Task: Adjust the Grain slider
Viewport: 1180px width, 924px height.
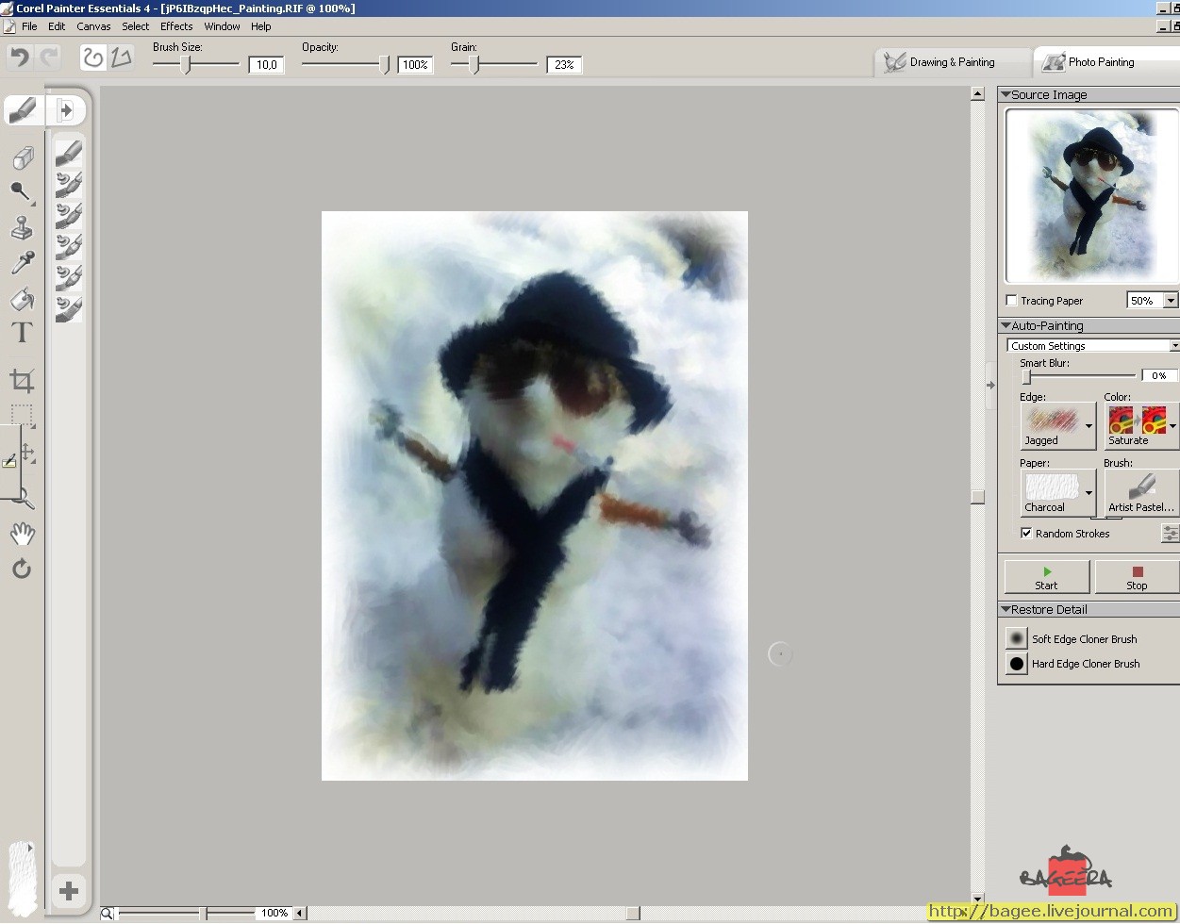Action: 474,64
